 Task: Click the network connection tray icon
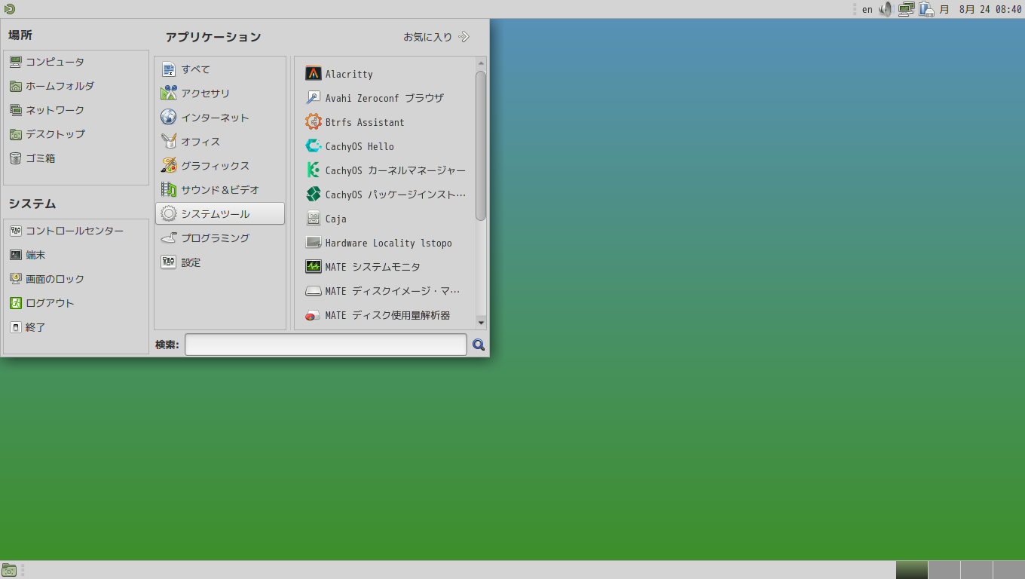pos(906,9)
